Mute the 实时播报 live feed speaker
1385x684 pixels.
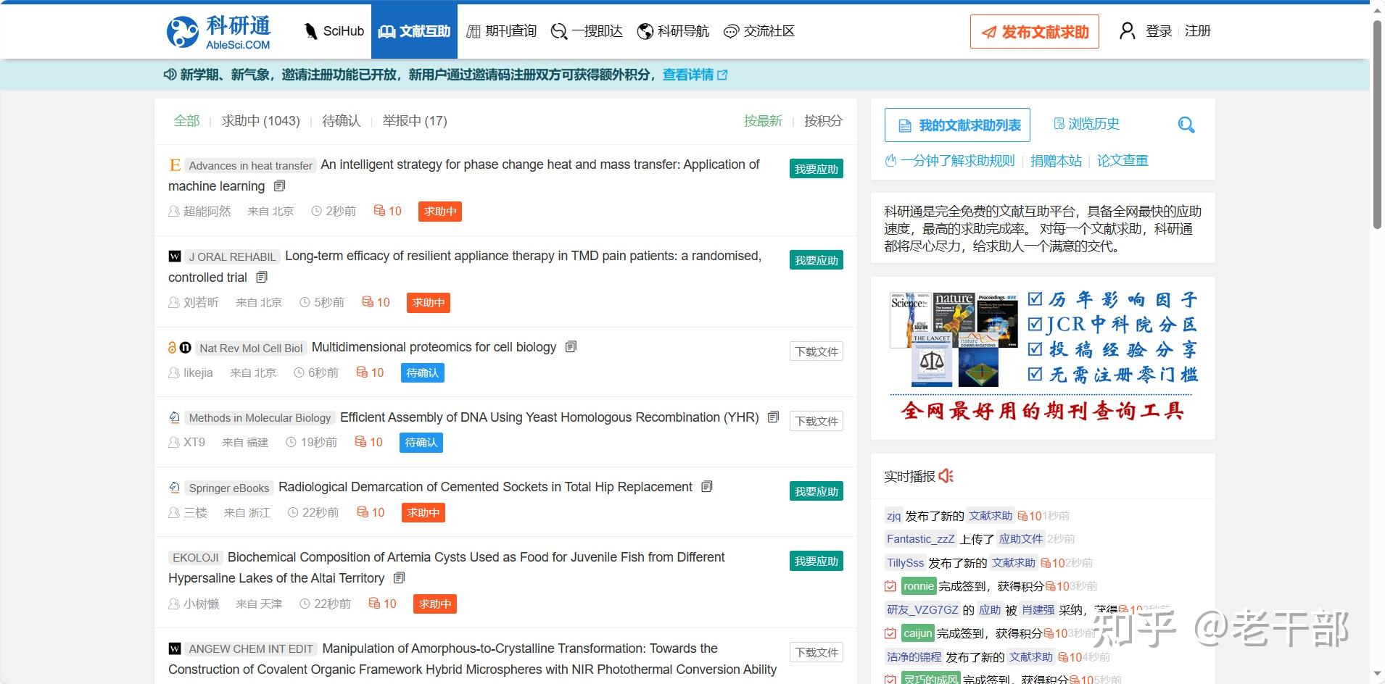coord(946,476)
